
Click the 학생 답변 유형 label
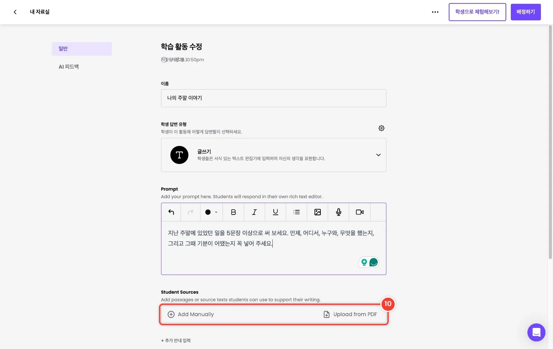tap(174, 124)
